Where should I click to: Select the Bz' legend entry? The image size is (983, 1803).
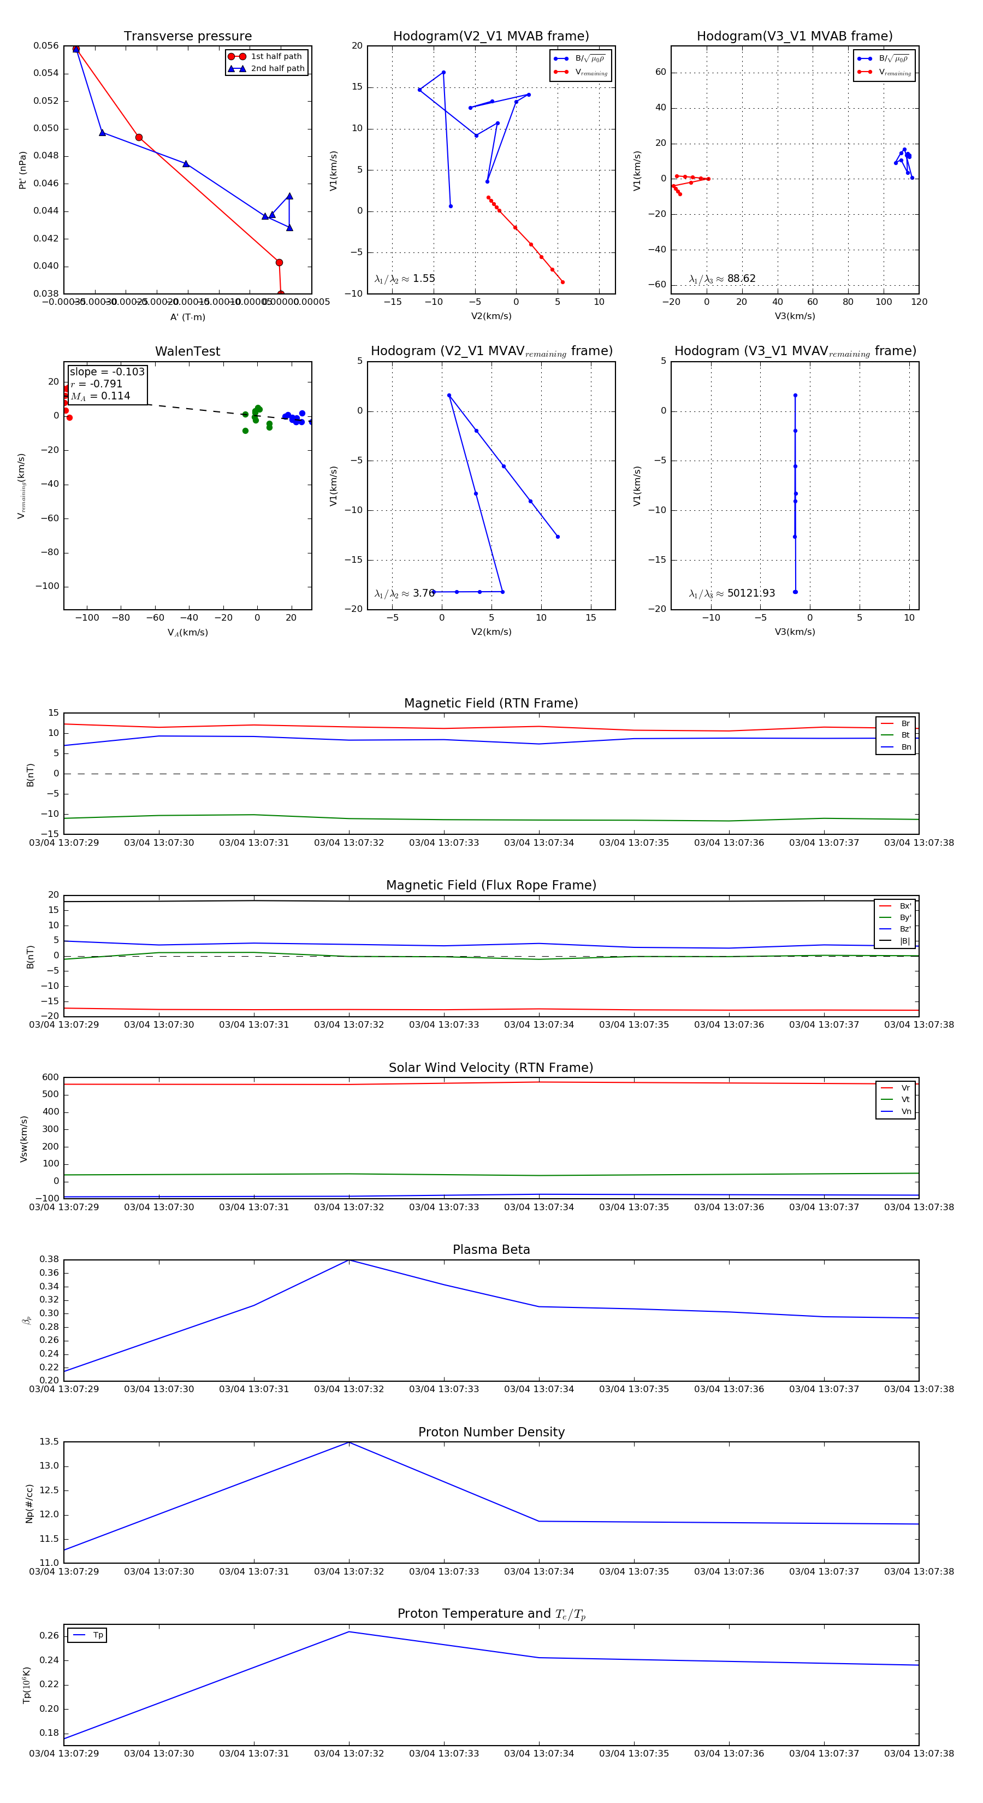(x=895, y=929)
